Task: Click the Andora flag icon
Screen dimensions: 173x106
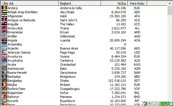Action: click(4, 8)
